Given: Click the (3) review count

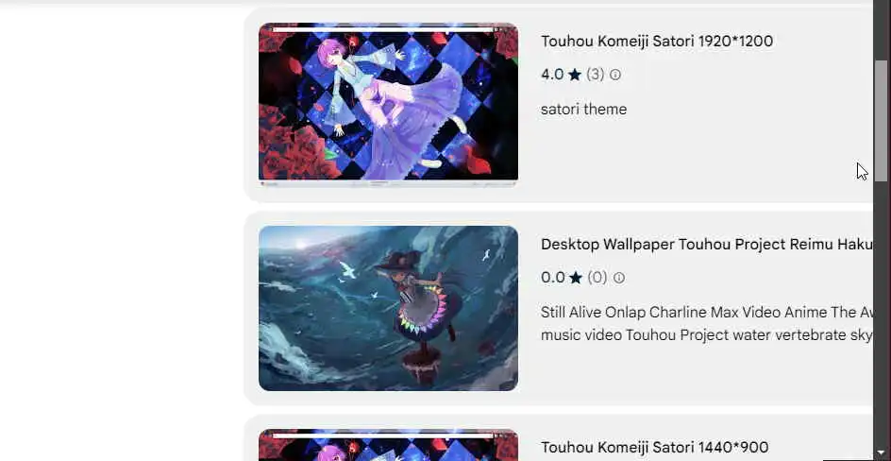Looking at the screenshot, I should [595, 75].
